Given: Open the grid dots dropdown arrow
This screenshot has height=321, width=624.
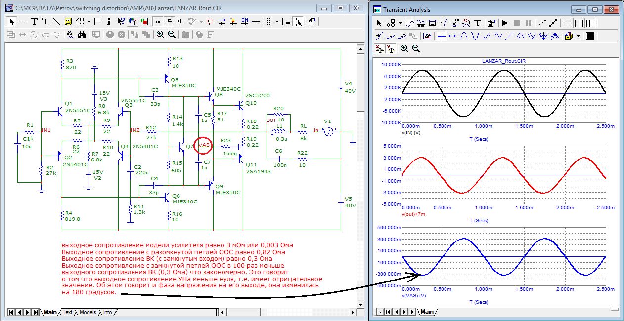Looking at the screenshot, I should pyautogui.click(x=277, y=22).
